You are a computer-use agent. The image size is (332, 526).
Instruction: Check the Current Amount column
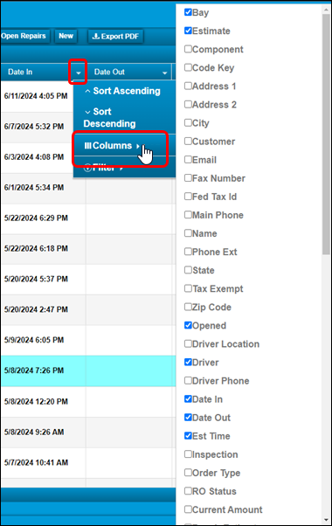pos(188,509)
